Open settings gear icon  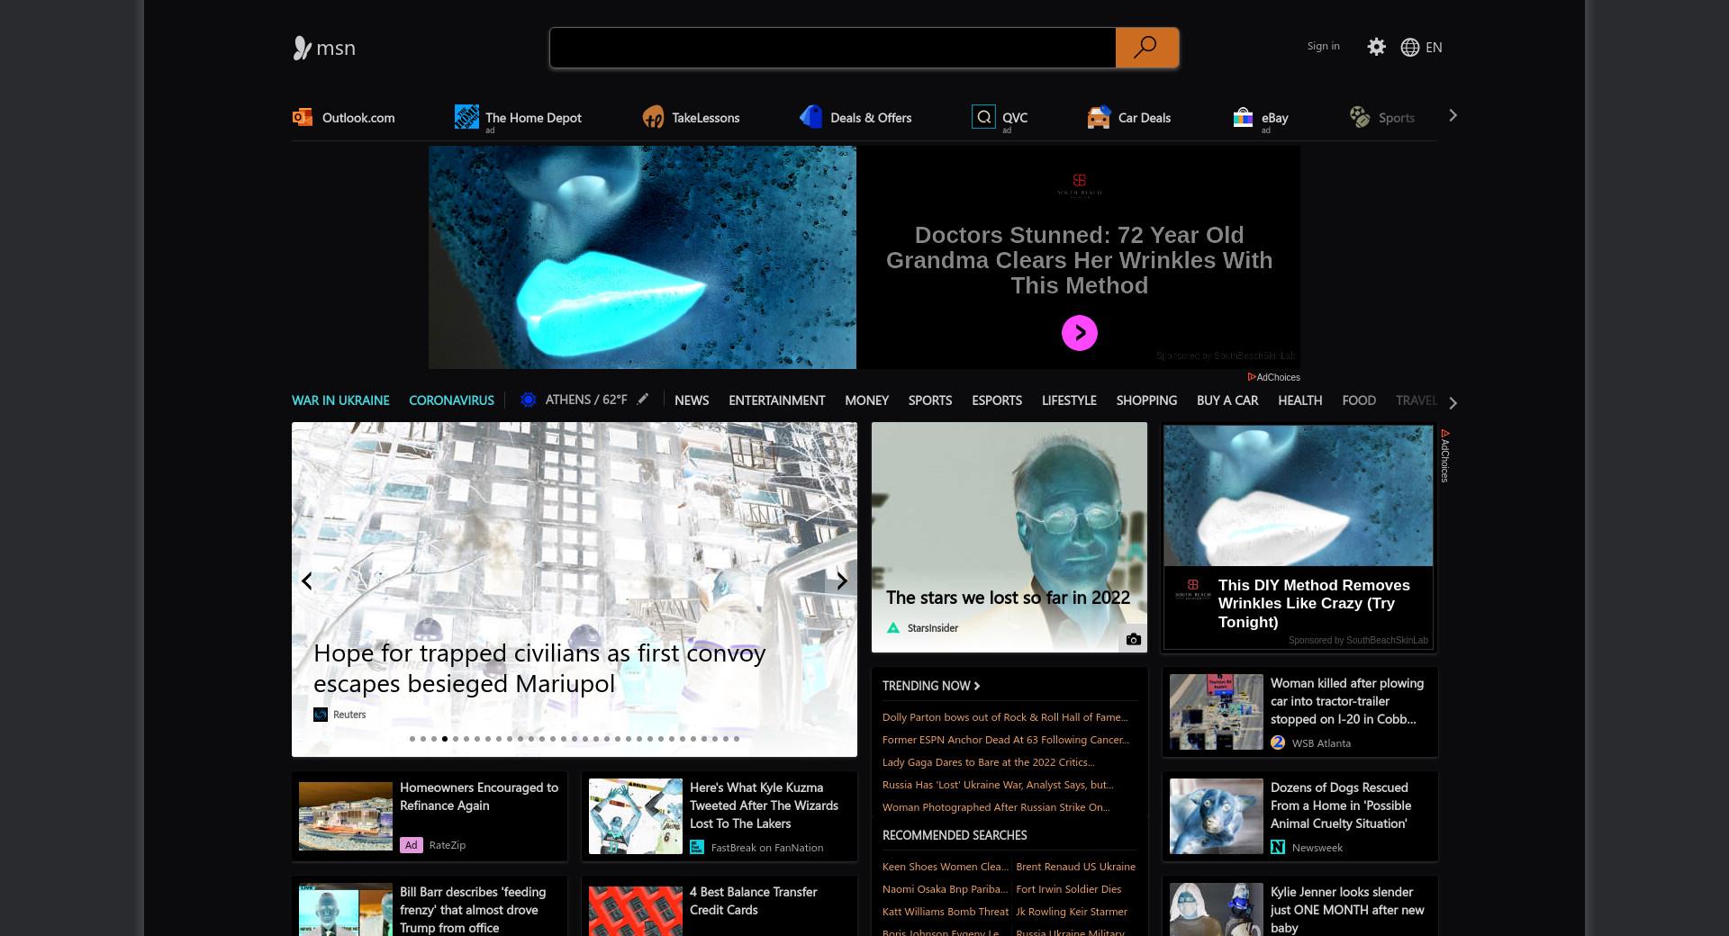pyautogui.click(x=1376, y=47)
